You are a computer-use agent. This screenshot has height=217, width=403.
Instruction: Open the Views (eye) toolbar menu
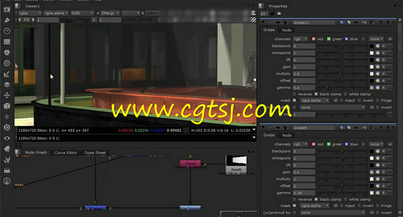(7, 138)
